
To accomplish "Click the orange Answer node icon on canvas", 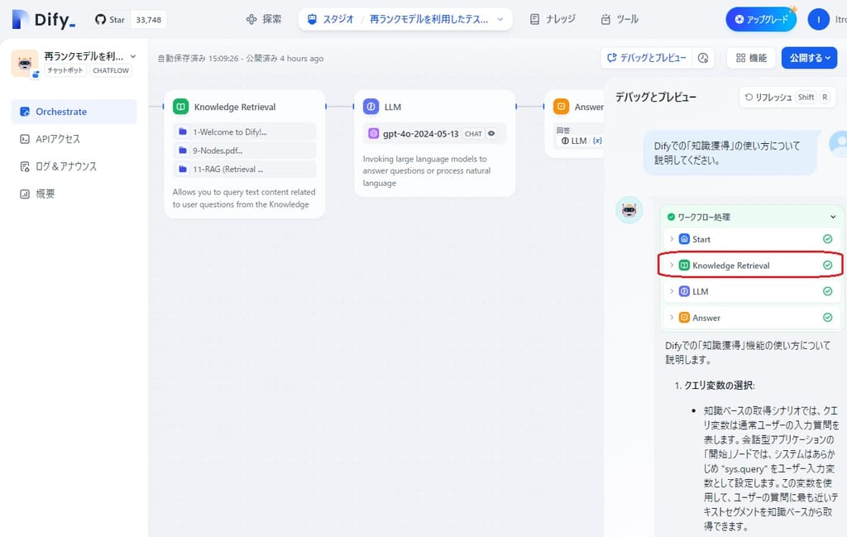I will coord(561,107).
